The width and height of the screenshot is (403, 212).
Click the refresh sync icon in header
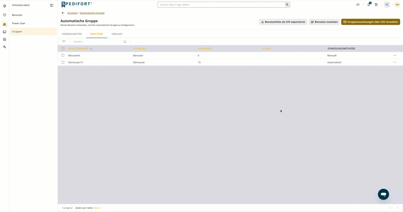click(358, 5)
